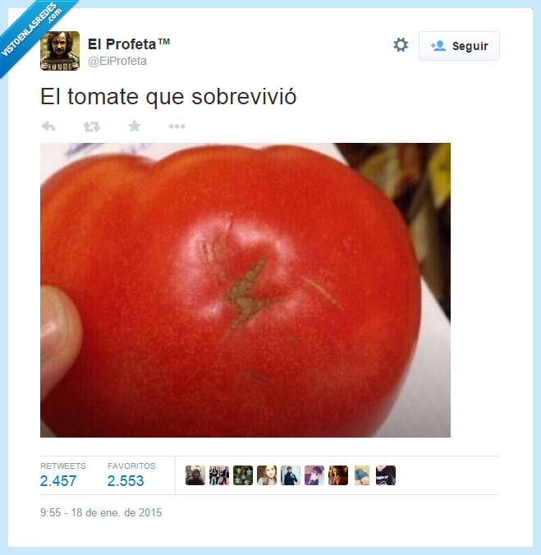This screenshot has width=541, height=555.
Task: Click the reply arrow icon
Action: click(48, 126)
